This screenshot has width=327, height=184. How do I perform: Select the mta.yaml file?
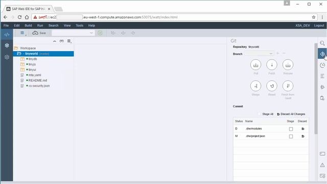tap(35, 75)
